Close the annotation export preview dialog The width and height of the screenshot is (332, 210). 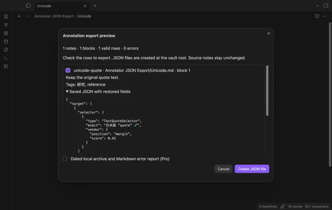[269, 33]
